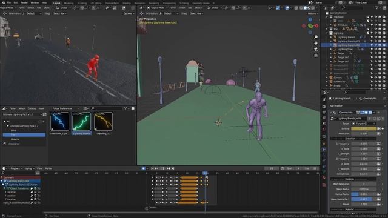Hide Lightning Branch.002 in viewport via eye
The height and width of the screenshot is (218, 388).
[x=376, y=45]
